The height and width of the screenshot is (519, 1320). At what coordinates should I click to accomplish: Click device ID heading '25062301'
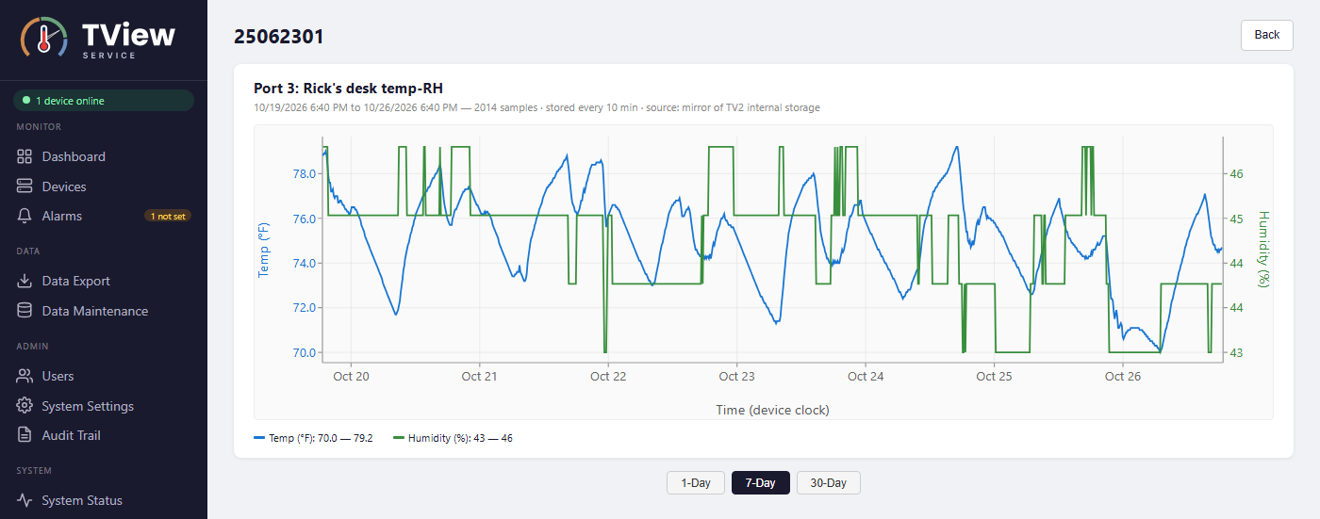(x=279, y=37)
